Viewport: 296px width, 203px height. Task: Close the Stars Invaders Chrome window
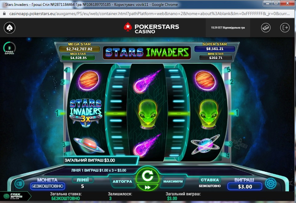coord(287,3)
